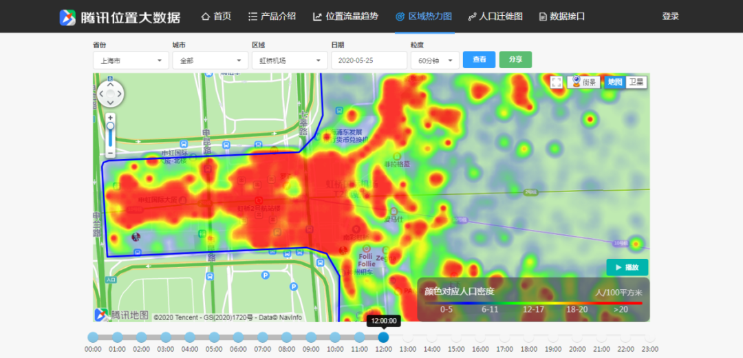
Task: Click the 人/100平方米 unit label
Action: (619, 293)
